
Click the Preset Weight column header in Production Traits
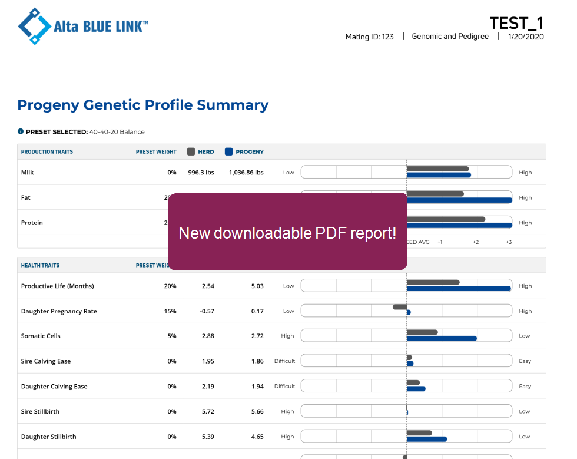pyautogui.click(x=156, y=152)
